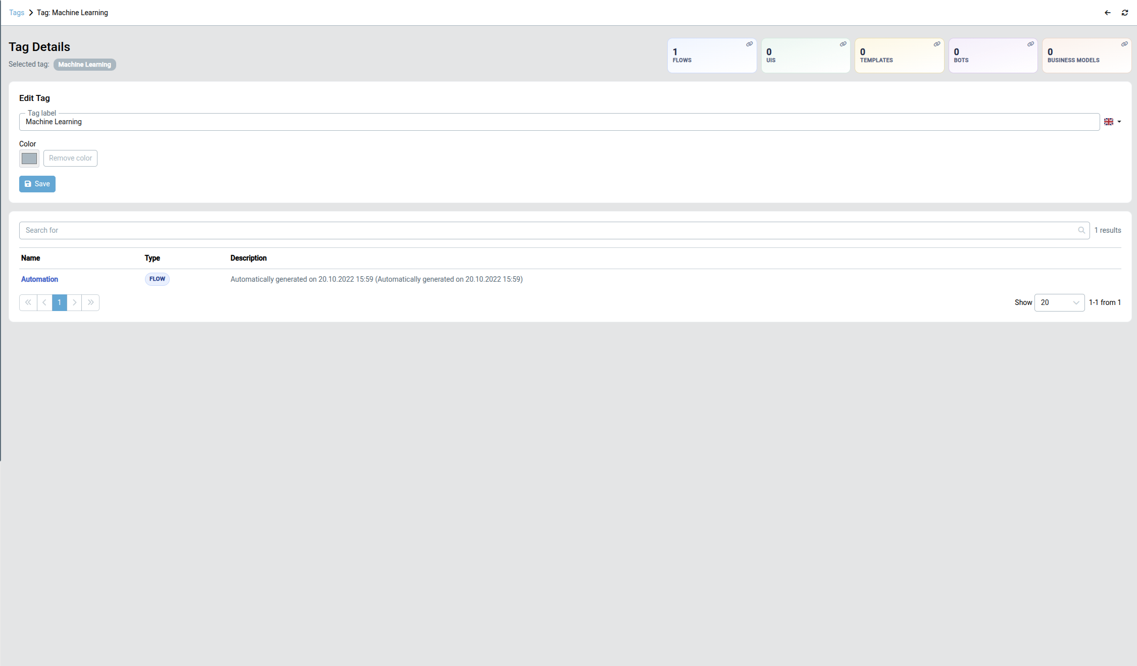The width and height of the screenshot is (1137, 666).
Task: Click the refresh icon in header
Action: click(x=1125, y=13)
